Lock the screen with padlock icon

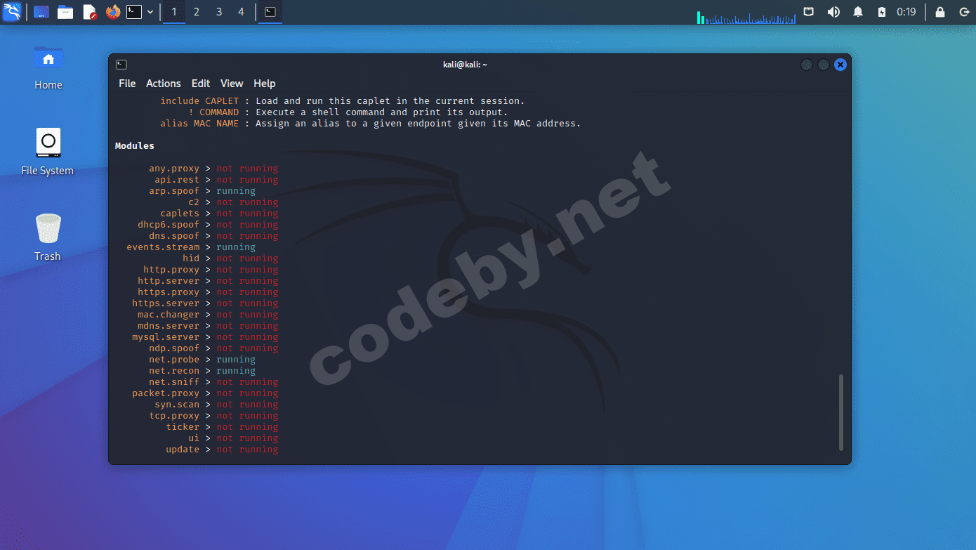(940, 12)
